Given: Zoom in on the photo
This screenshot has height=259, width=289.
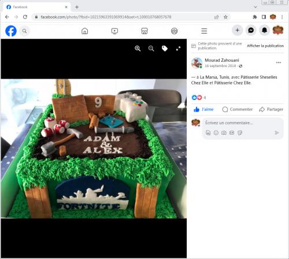Looking at the screenshot, I should pyautogui.click(x=138, y=49).
